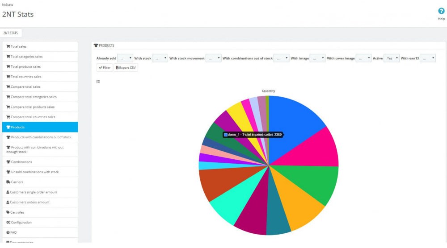Viewport: 447px width, 248px height.
Task: Click the Carriers label text
Action: (17, 182)
